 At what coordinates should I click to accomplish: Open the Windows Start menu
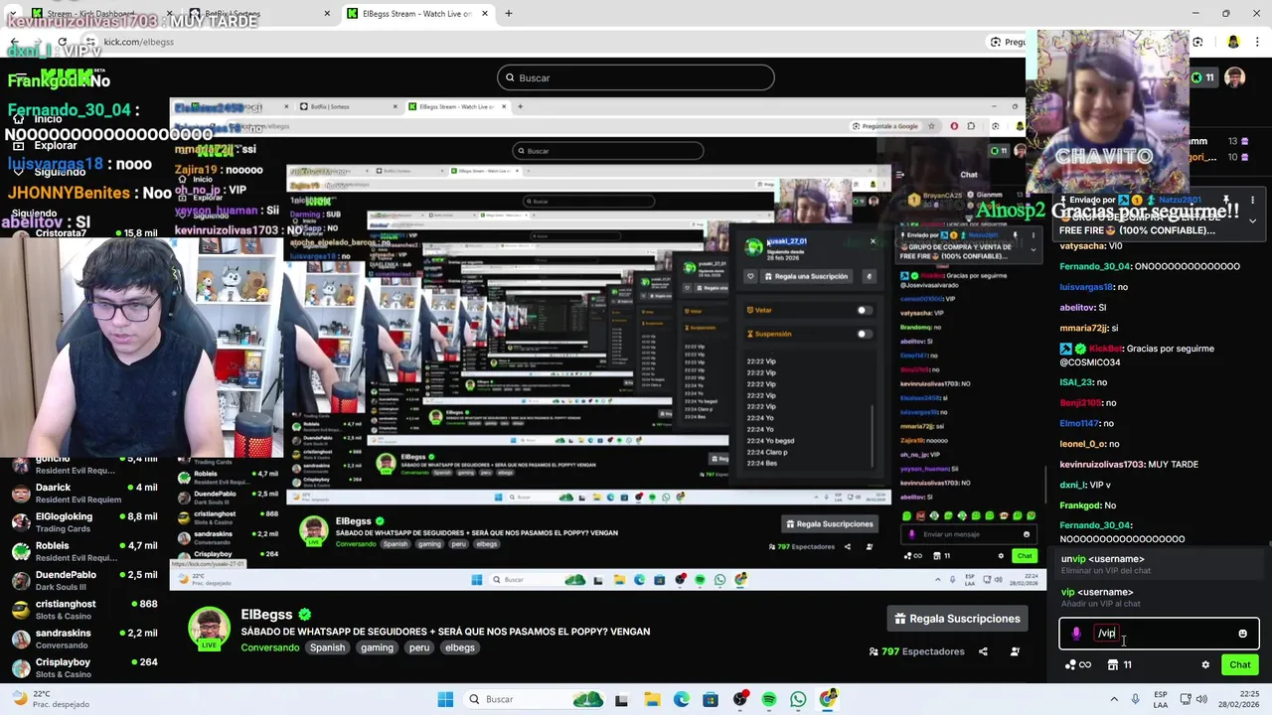[x=445, y=699]
